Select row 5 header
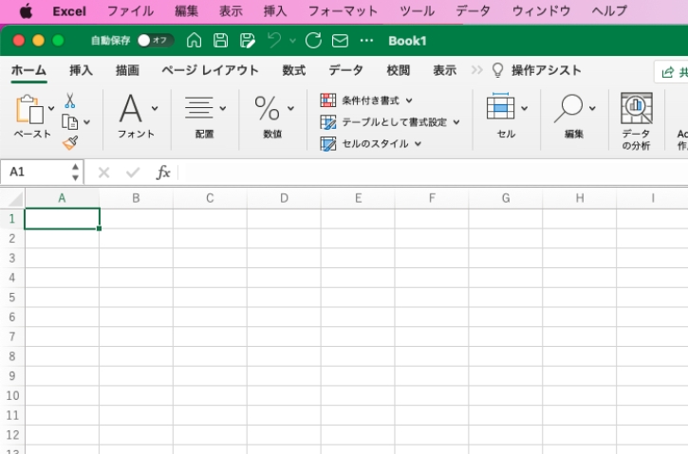Image resolution: width=688 pixels, height=454 pixels. pos(12,298)
